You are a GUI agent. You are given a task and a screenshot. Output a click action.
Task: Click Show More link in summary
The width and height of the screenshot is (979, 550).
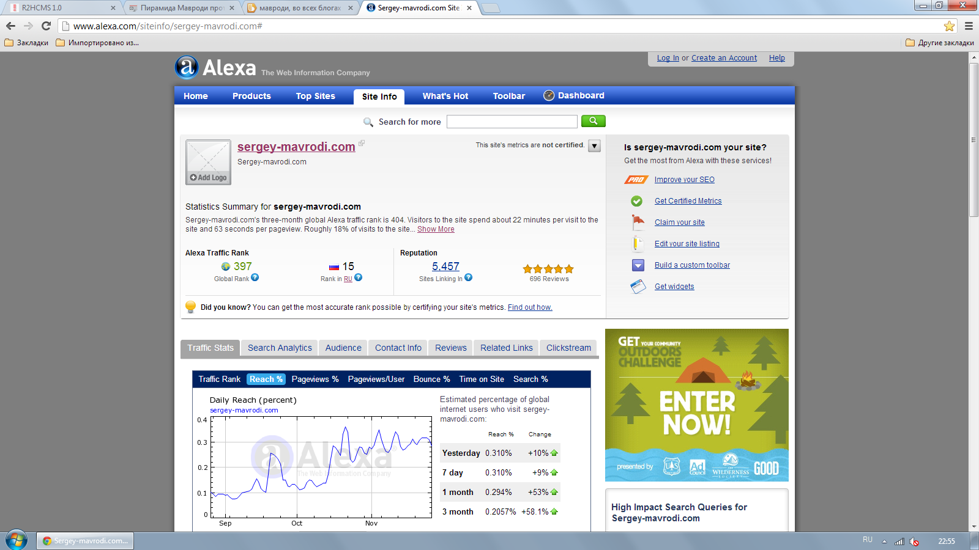436,229
